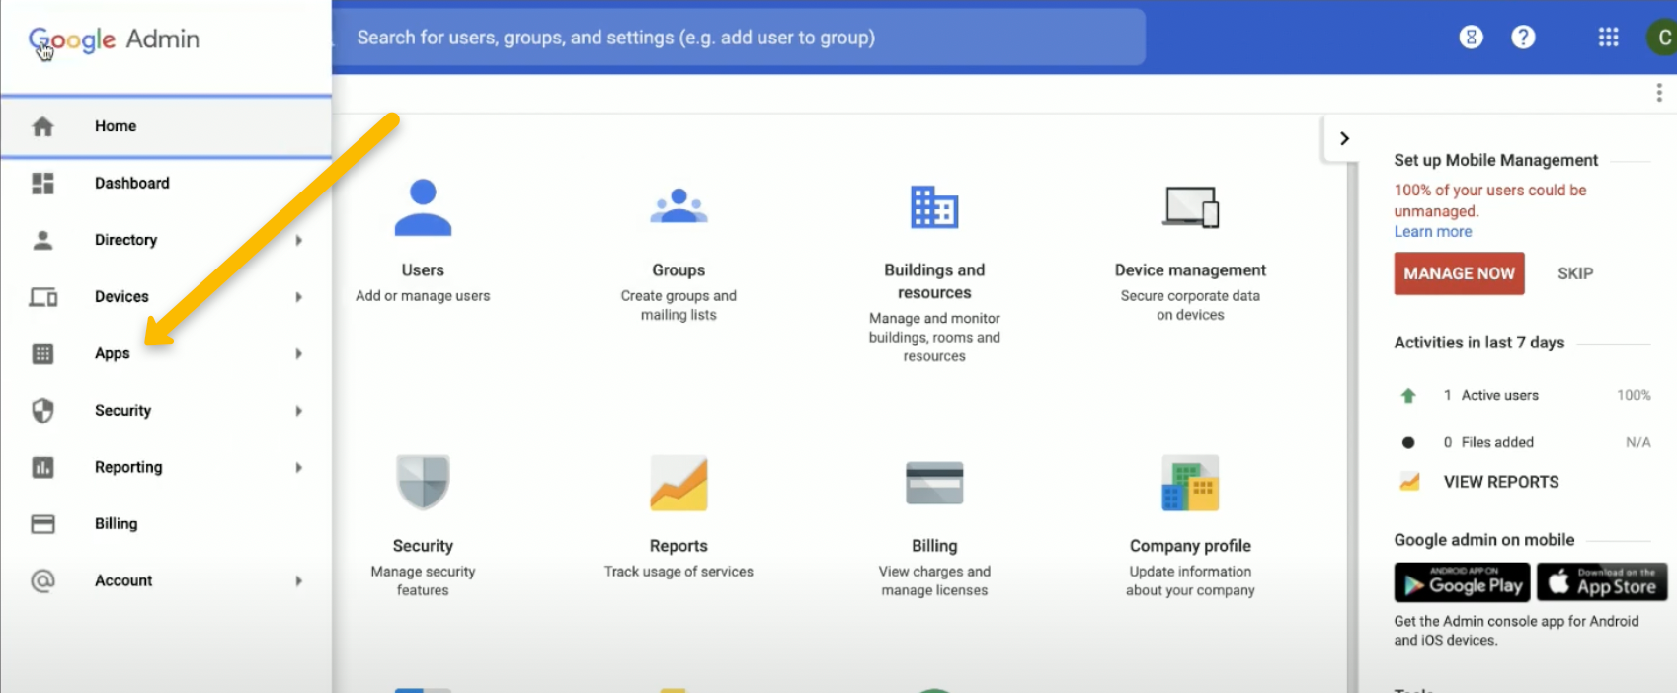Open the Help question mark icon

click(1523, 38)
